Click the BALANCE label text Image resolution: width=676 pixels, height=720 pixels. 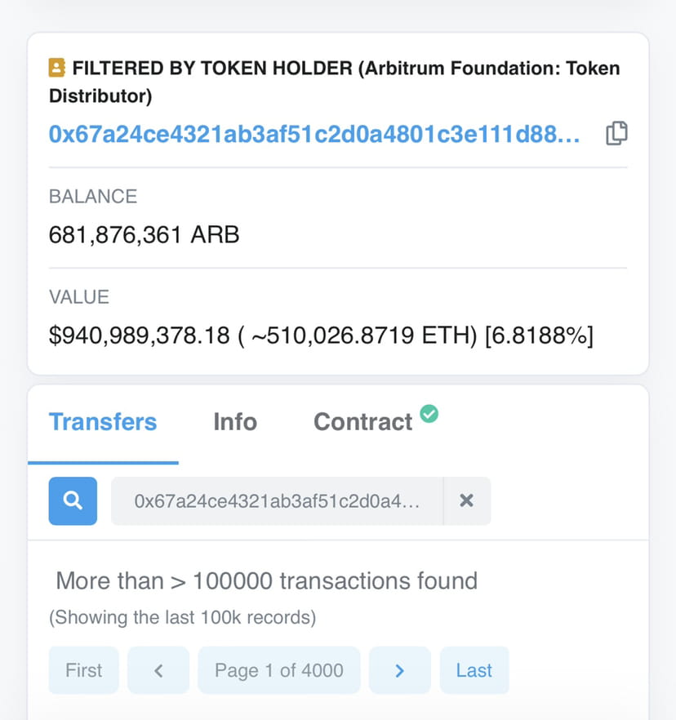tap(92, 196)
